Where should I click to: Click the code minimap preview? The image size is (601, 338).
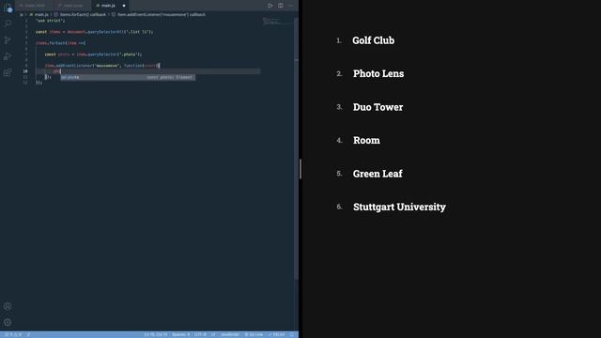pos(278,22)
